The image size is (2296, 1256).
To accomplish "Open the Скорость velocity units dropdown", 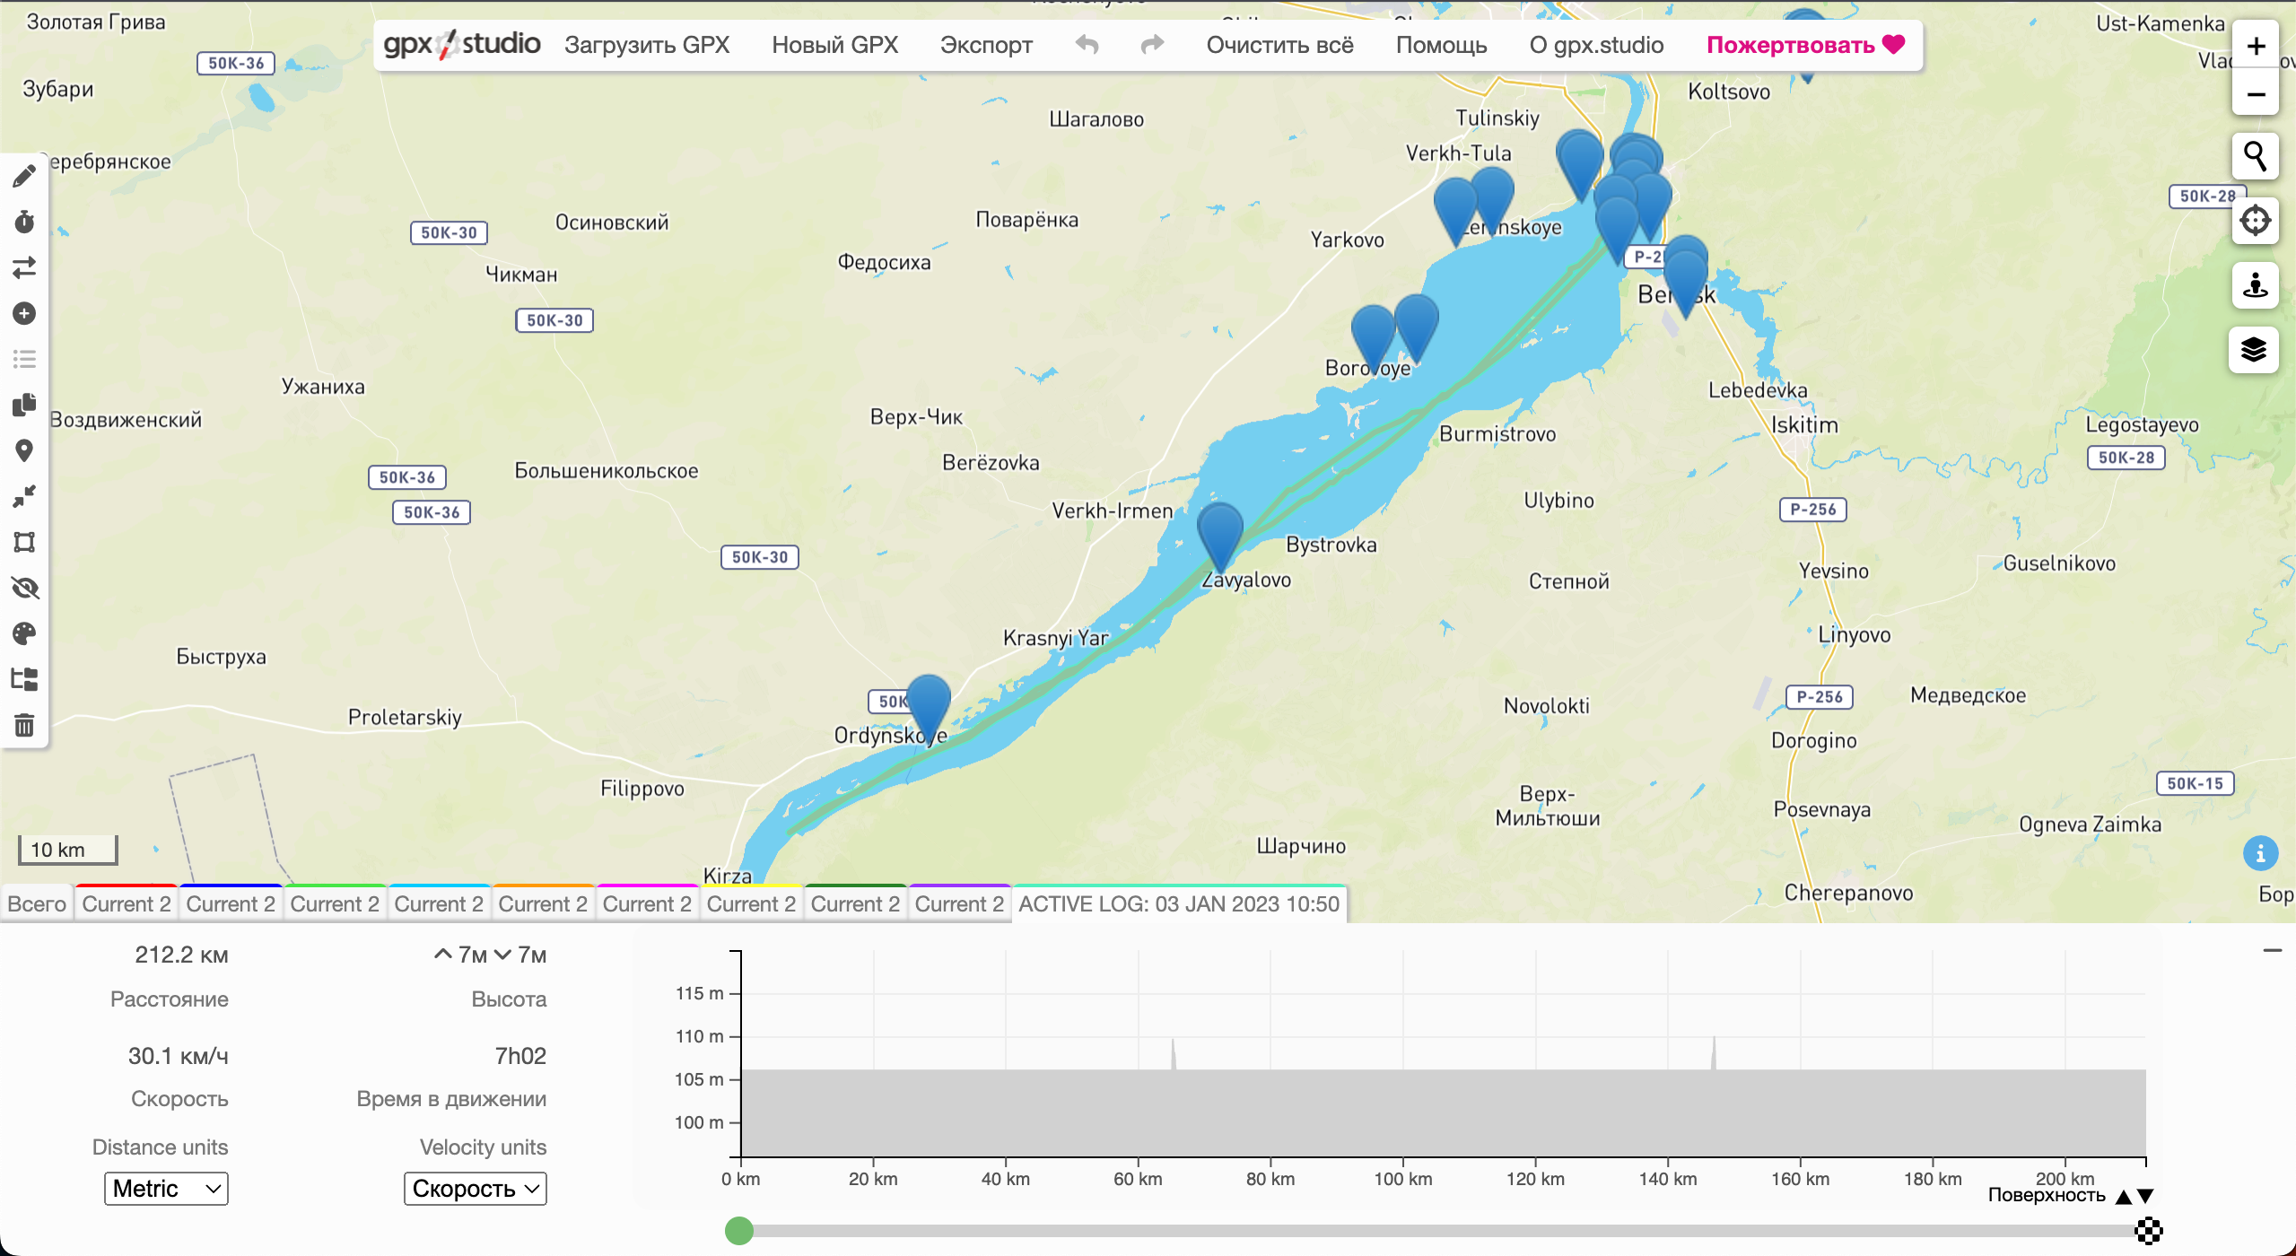I will coord(475,1189).
